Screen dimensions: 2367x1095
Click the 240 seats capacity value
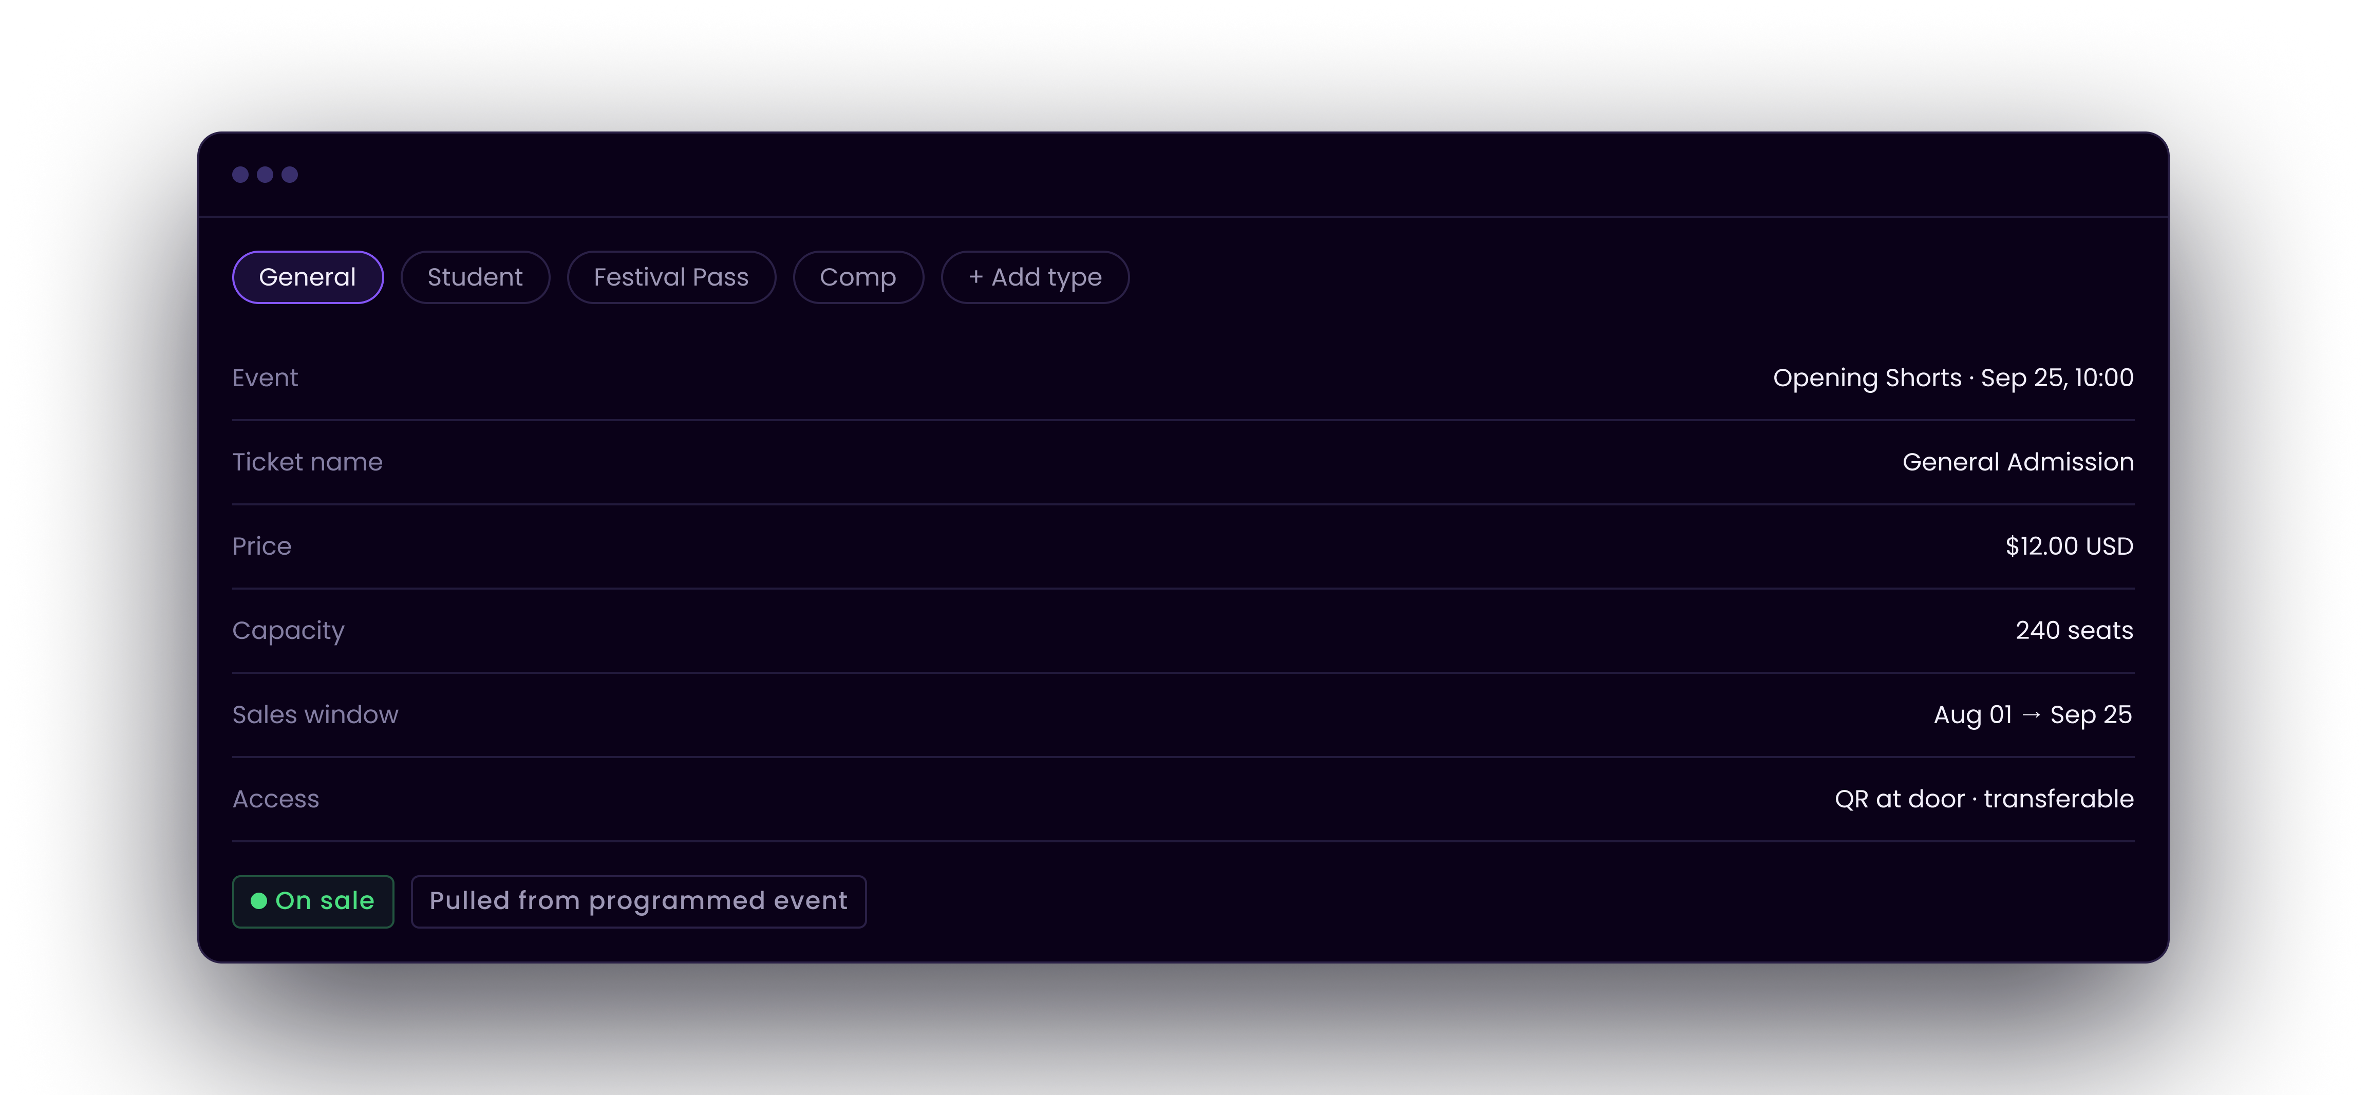pyautogui.click(x=2074, y=630)
